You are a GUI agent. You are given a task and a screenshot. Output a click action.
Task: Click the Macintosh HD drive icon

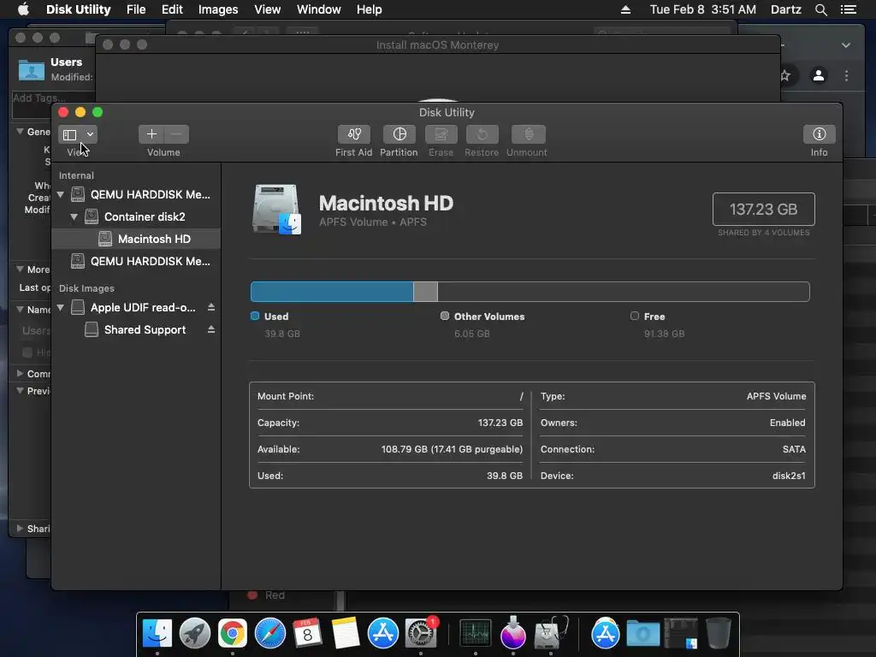click(276, 210)
